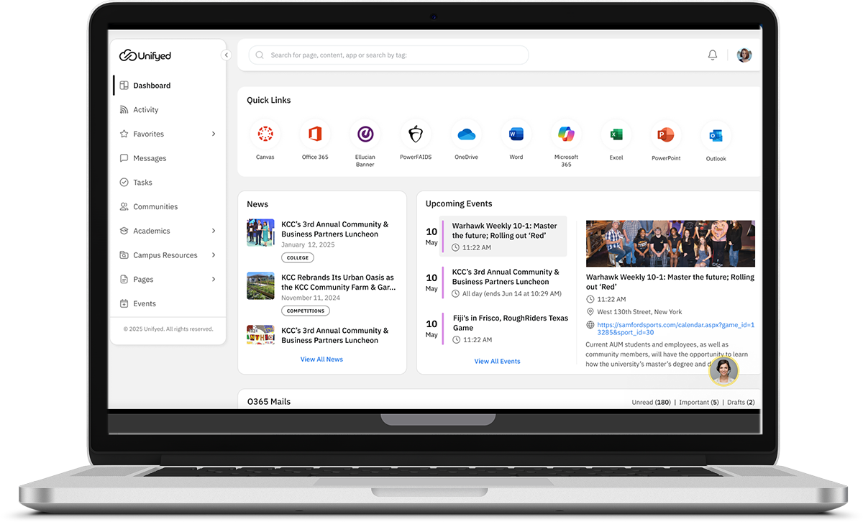Click the PowerFAIDS acorn icon

416,134
